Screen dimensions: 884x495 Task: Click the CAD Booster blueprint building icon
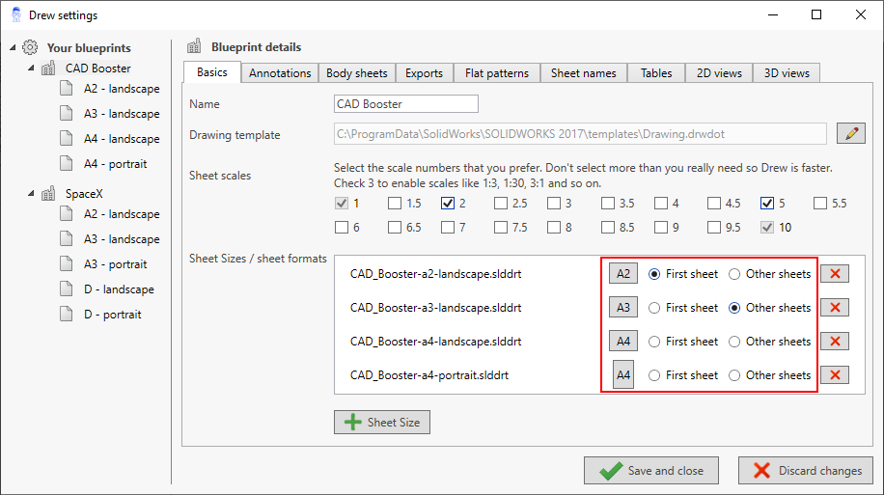(x=48, y=69)
